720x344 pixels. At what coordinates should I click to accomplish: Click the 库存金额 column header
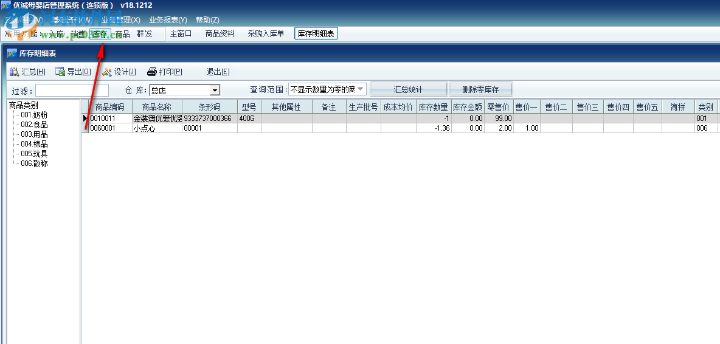(468, 107)
